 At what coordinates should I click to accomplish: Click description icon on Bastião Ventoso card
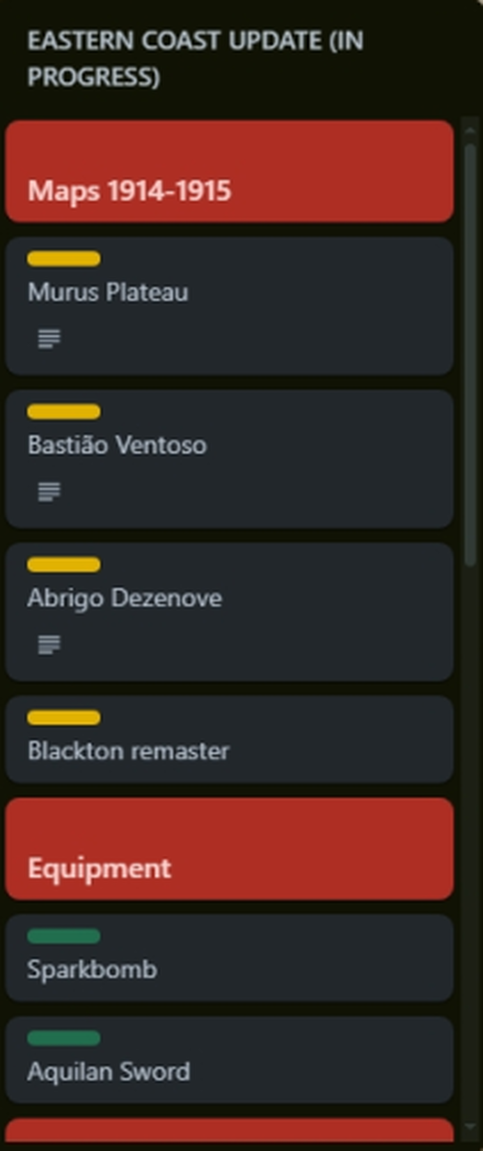(x=49, y=491)
